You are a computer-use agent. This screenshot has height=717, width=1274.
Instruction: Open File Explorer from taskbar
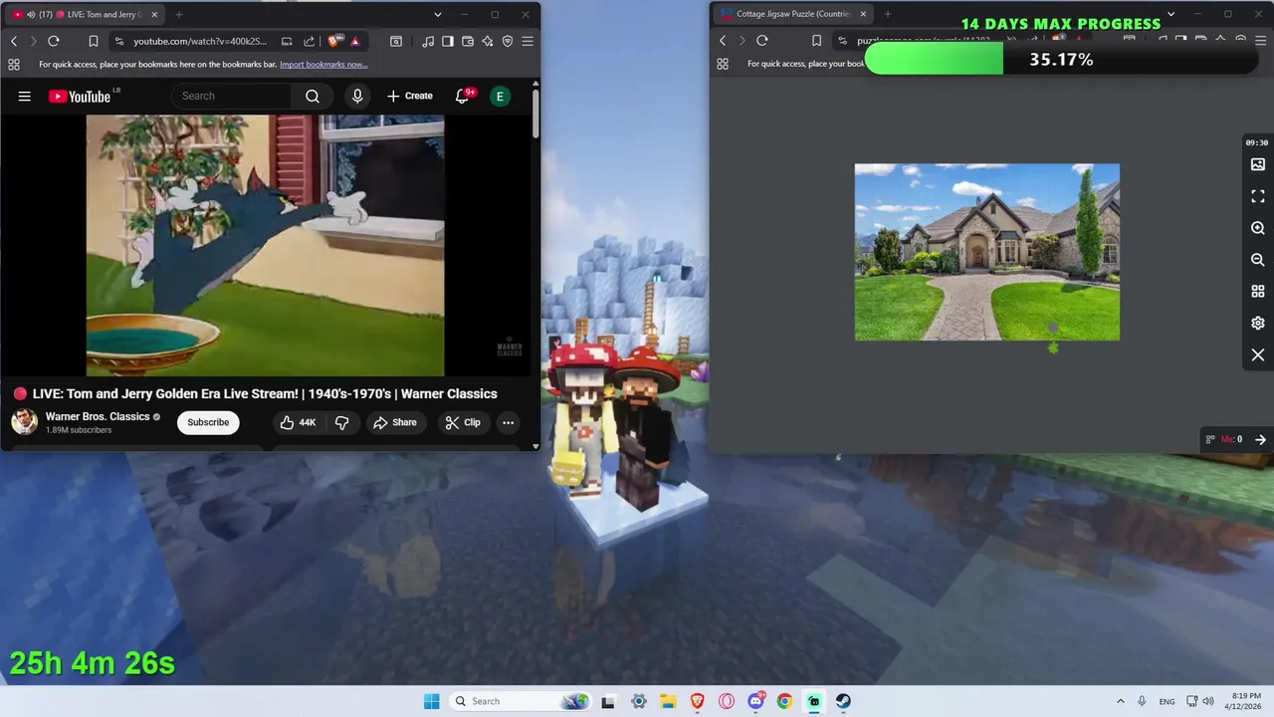point(668,701)
